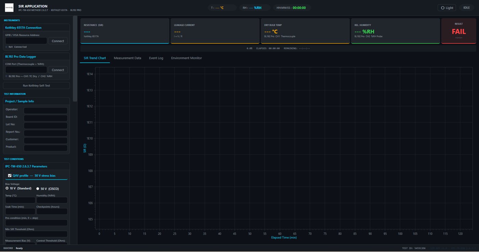The image size is (479, 252).
Task: Click the Lot No input field
Action: [x=46, y=125]
